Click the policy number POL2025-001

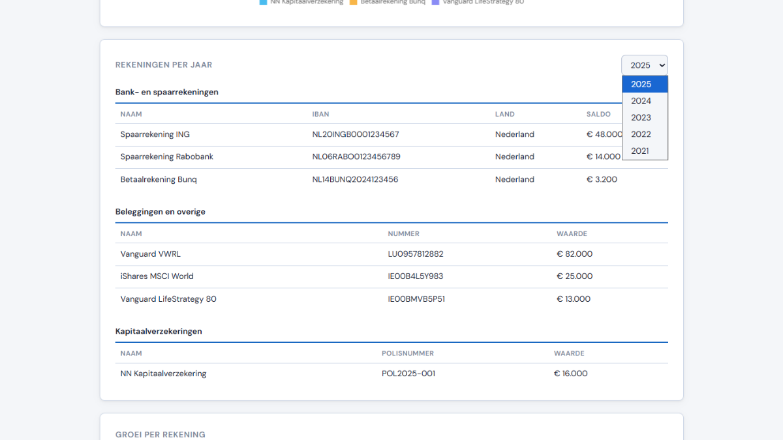[408, 374]
